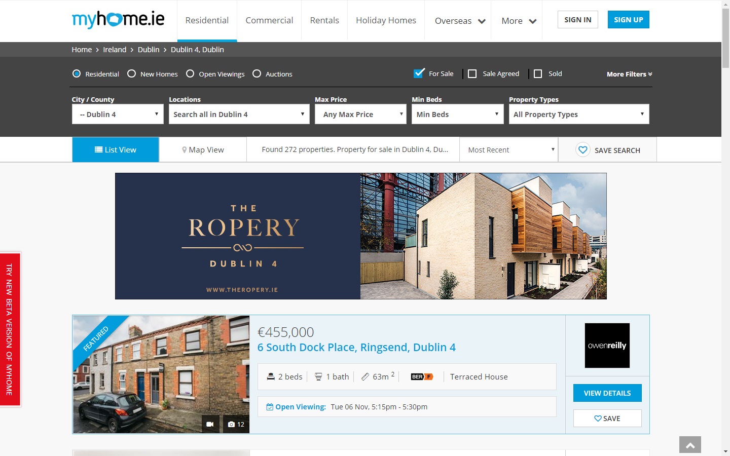The width and height of the screenshot is (730, 456).
Task: Select the New Homes radio button
Action: click(131, 73)
